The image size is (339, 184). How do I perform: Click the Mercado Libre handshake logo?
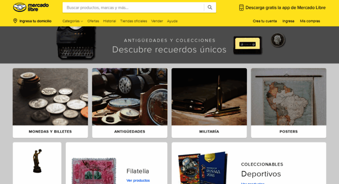pyautogui.click(x=31, y=7)
